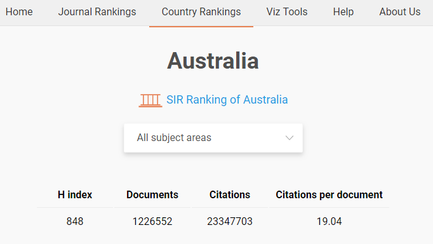Select the Country Rankings tab
The width and height of the screenshot is (433, 244).
point(201,12)
